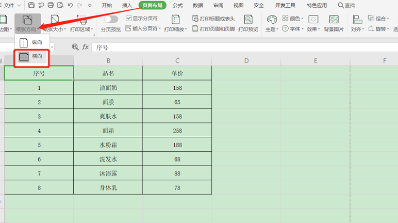
Task: Open the 插入分页符 dropdown
Action: pyautogui.click(x=143, y=28)
